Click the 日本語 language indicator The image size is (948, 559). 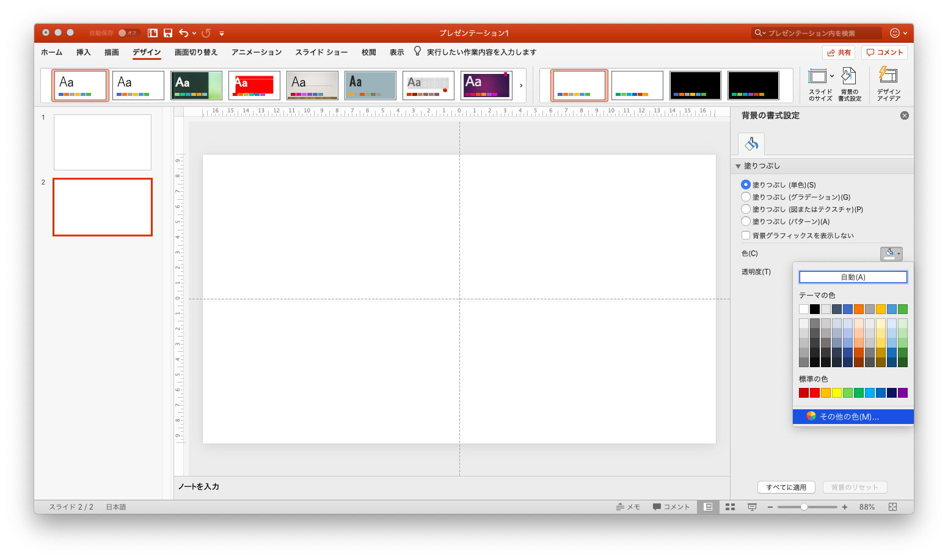[116, 507]
